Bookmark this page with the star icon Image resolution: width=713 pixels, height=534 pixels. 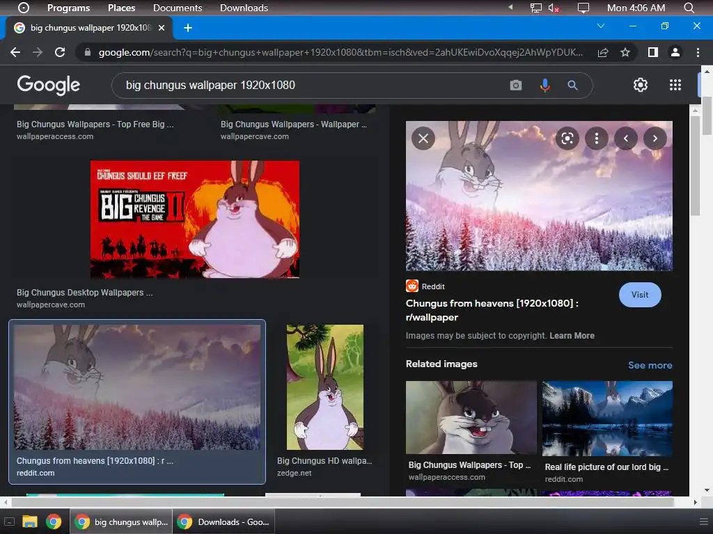tap(625, 52)
